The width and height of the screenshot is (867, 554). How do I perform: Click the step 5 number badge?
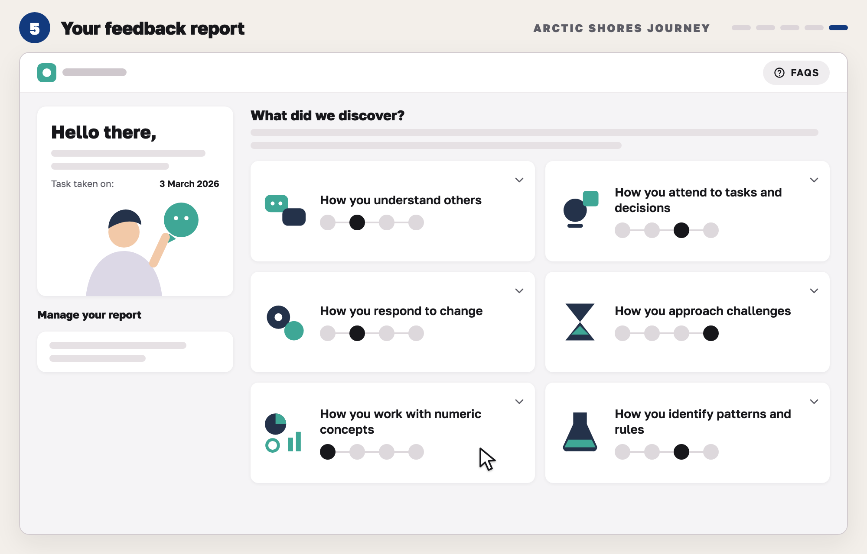(x=35, y=28)
